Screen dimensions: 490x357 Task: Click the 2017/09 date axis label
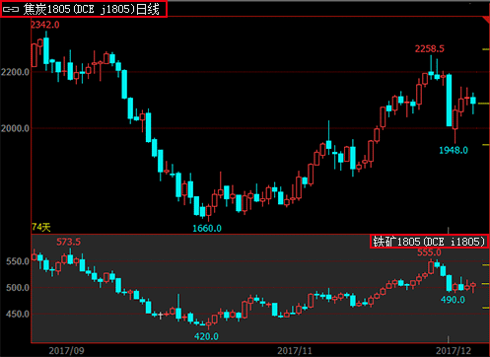(x=66, y=351)
